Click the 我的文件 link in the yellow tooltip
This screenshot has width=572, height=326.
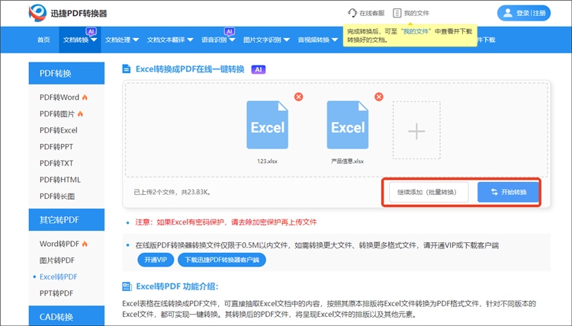click(416, 32)
